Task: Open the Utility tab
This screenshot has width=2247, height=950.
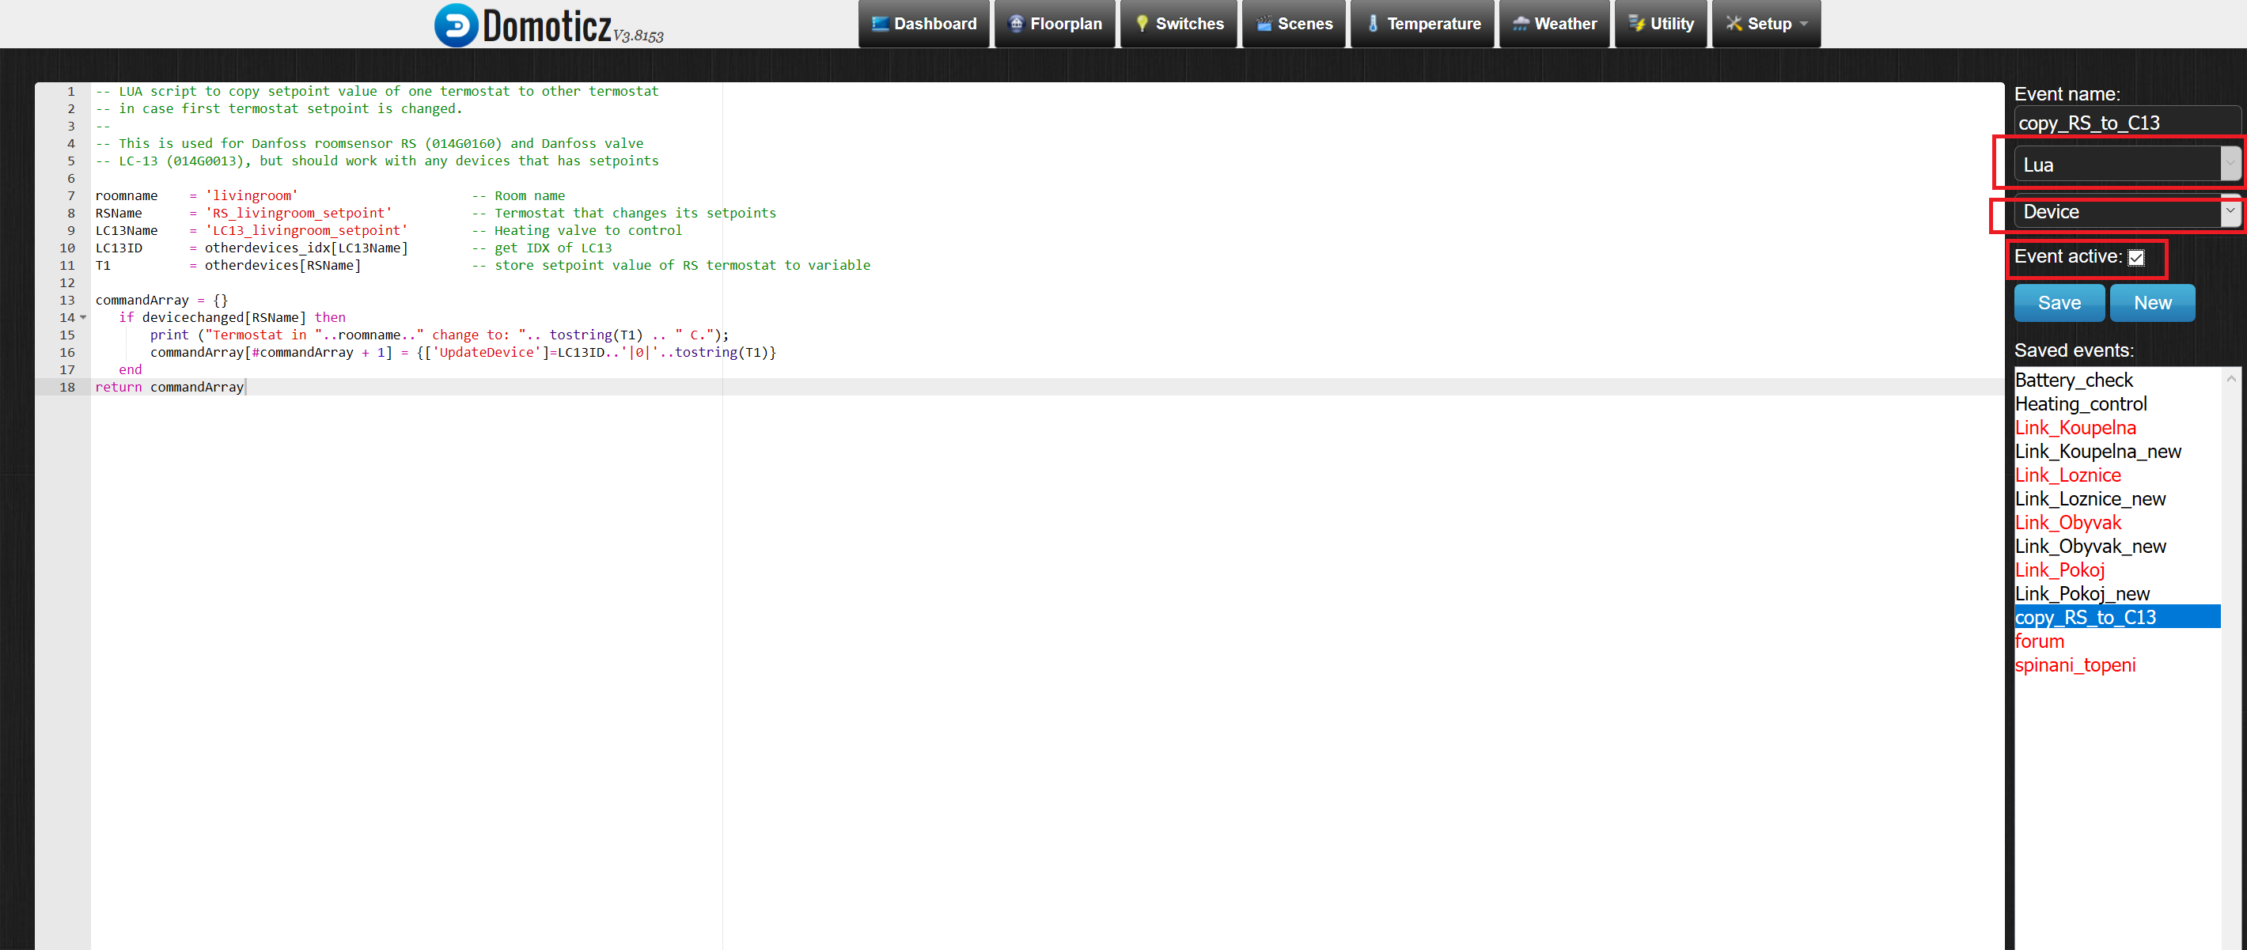Action: point(1660,24)
